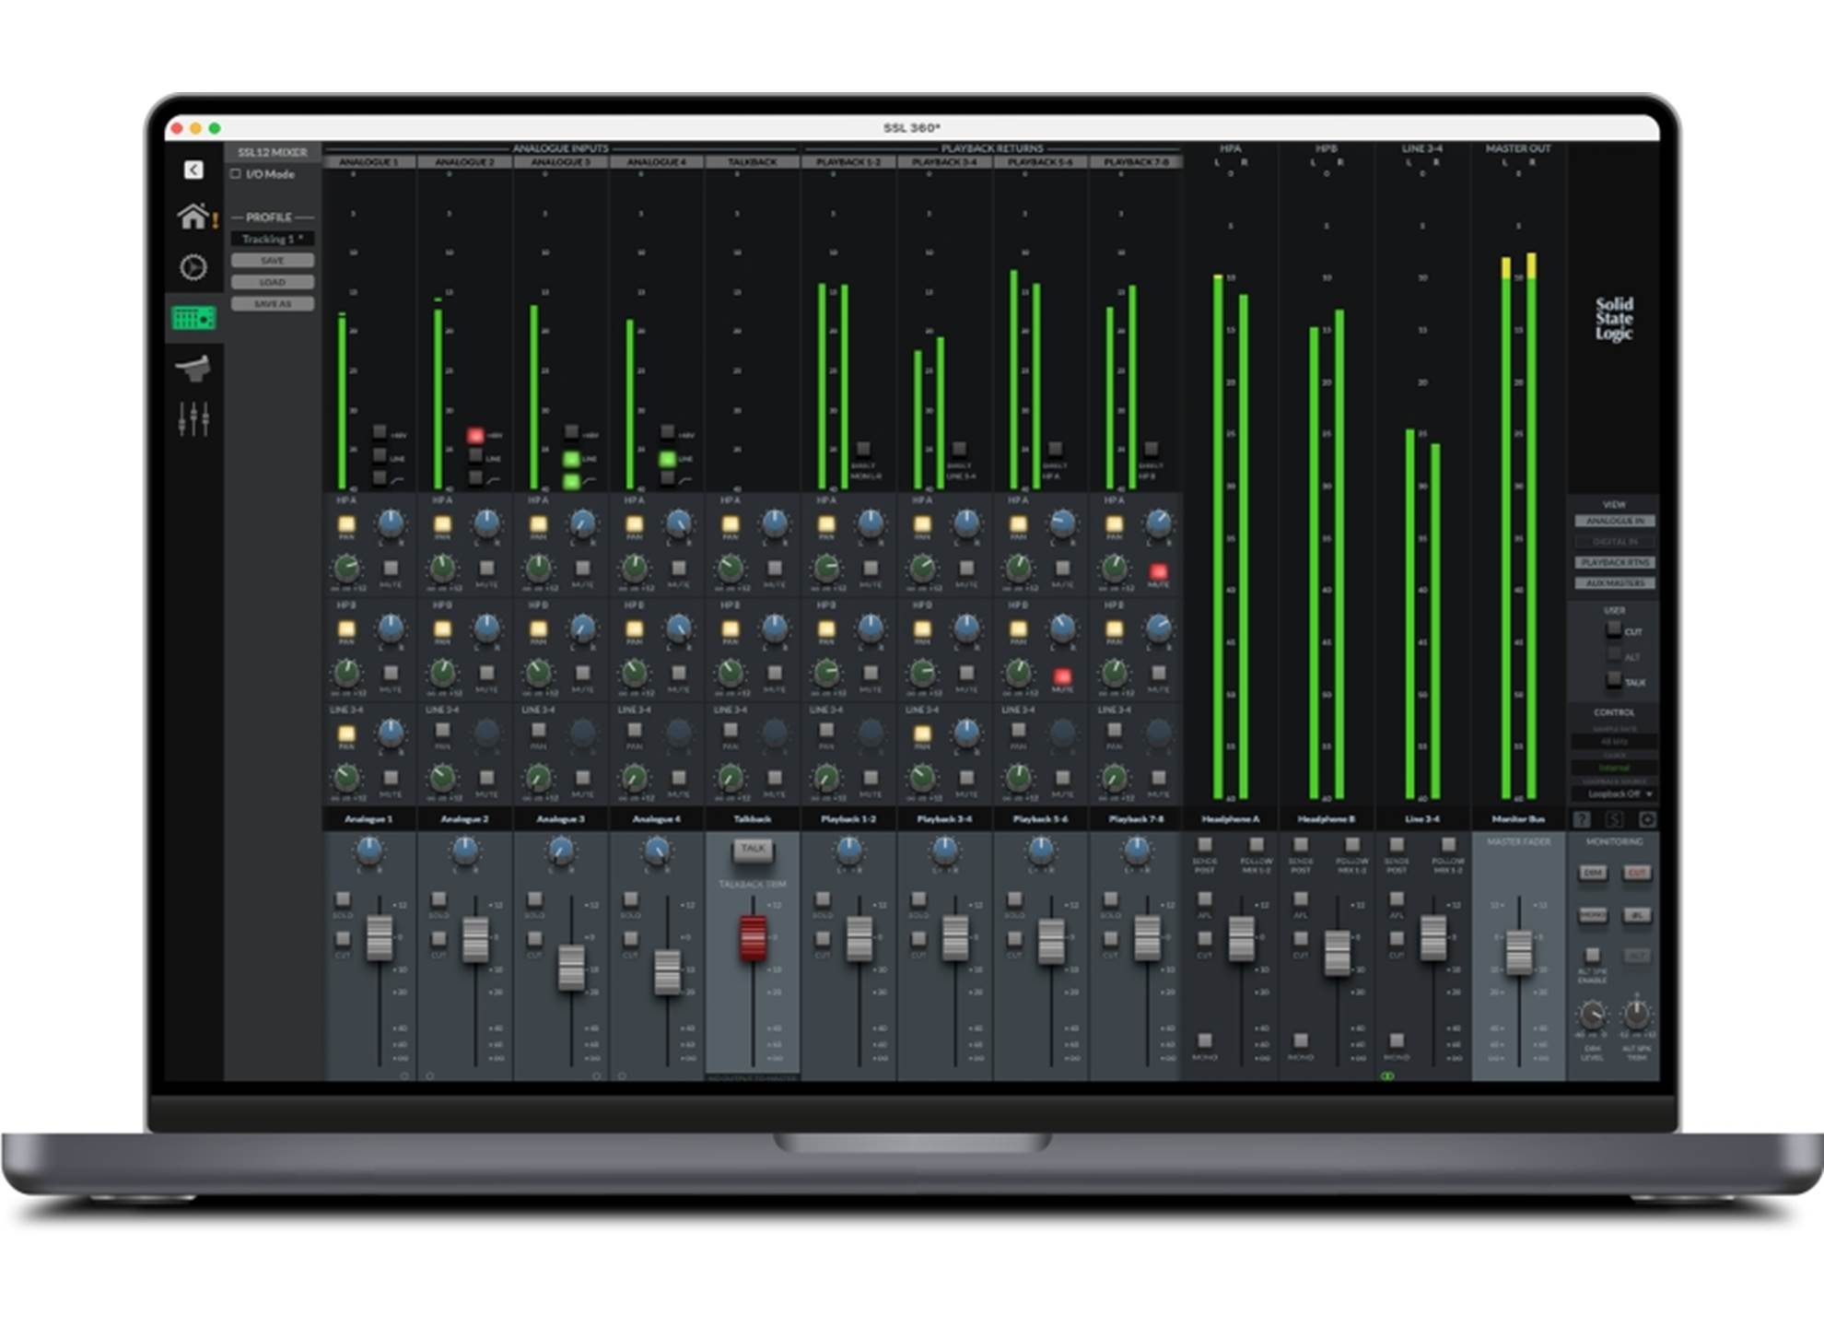1824x1327 pixels.
Task: Show the DIGITAL IN view
Action: [x=1614, y=542]
